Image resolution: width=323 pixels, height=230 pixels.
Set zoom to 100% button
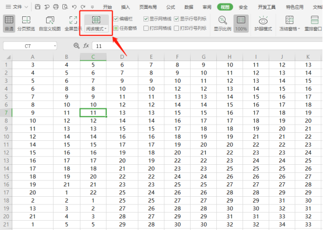click(x=241, y=23)
